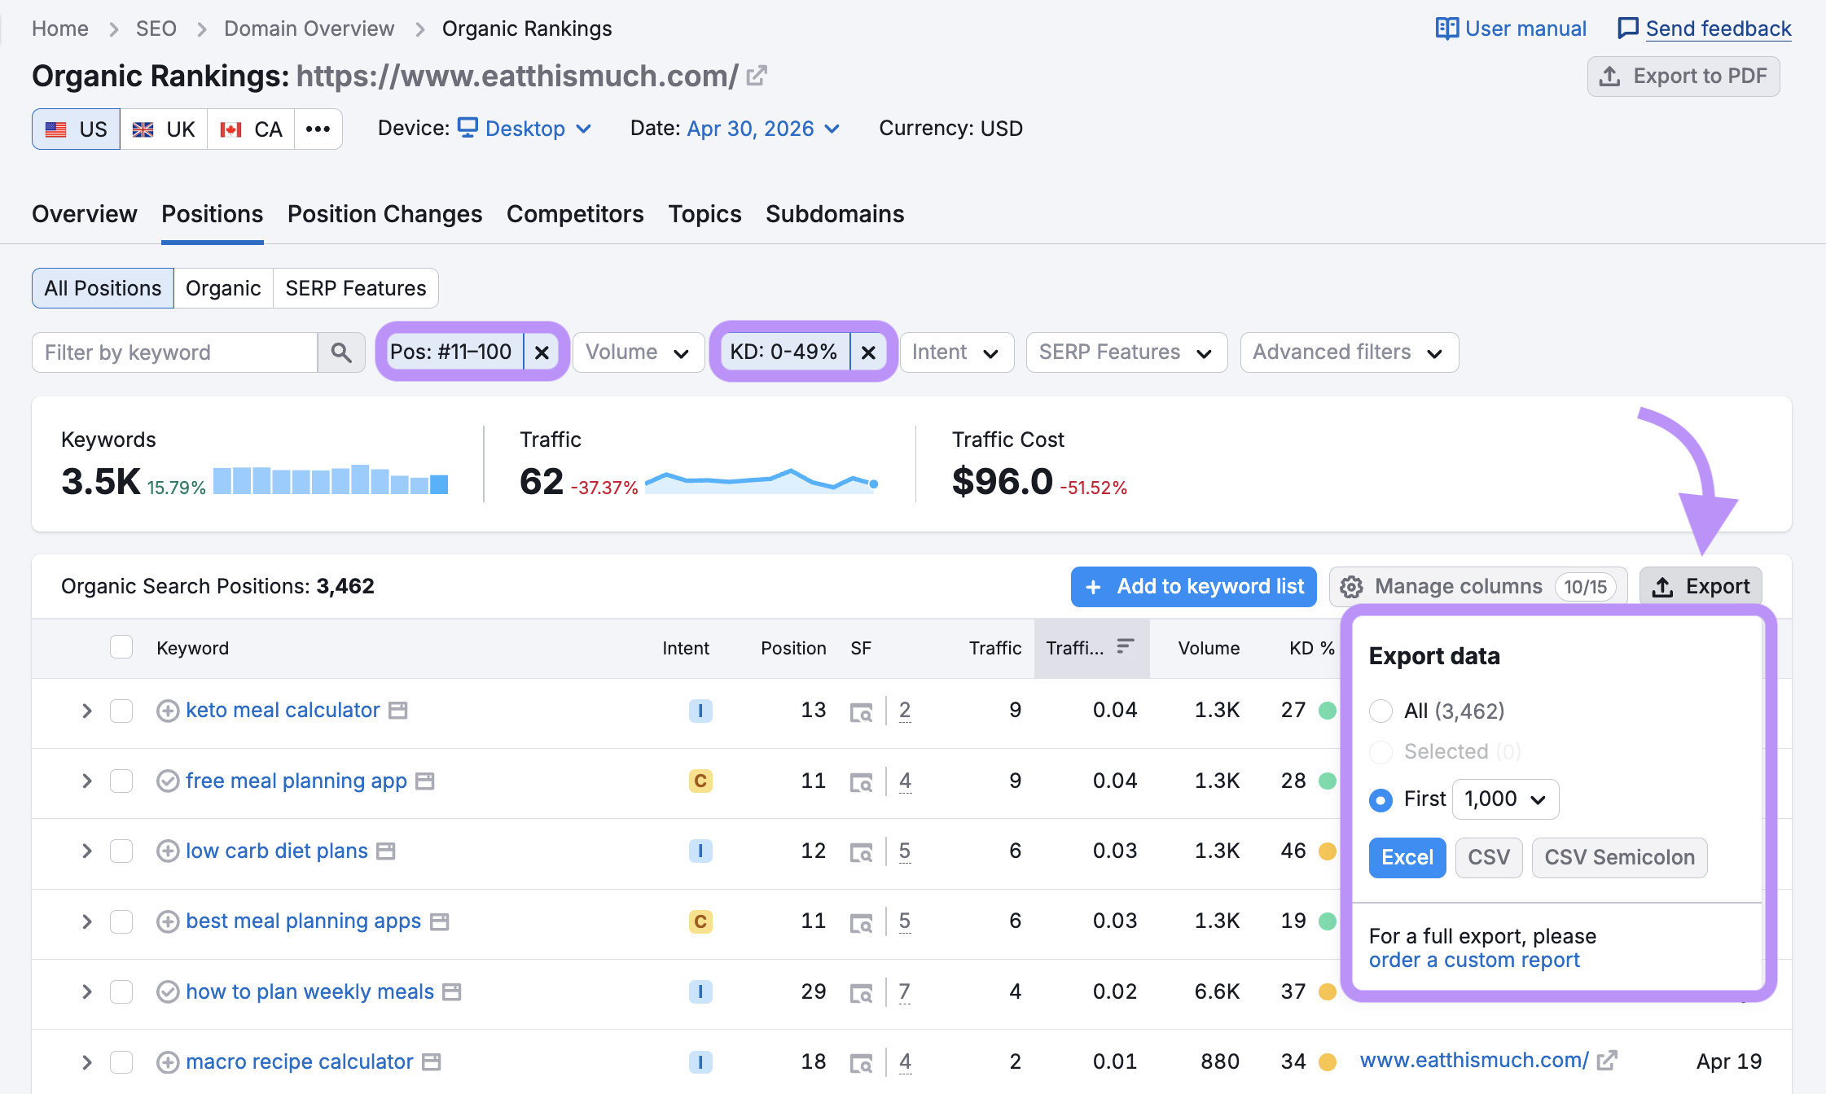Open SERP snapshot icon after best meal planning apps
Viewport: 1826px width, 1094px height.
point(440,921)
